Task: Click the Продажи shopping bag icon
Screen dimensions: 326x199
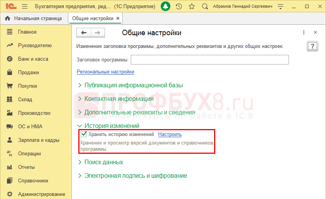Action: [10, 72]
